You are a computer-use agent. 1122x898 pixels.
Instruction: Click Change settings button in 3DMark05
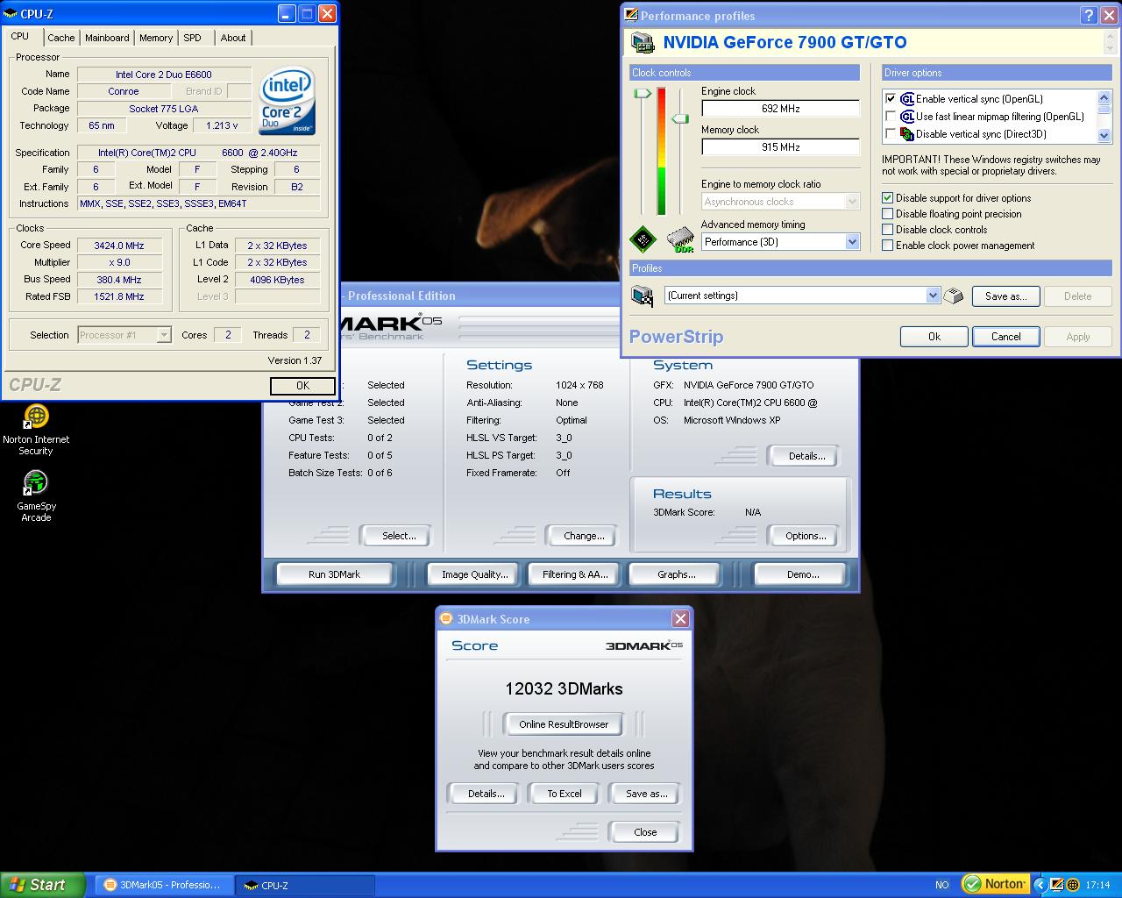point(584,536)
